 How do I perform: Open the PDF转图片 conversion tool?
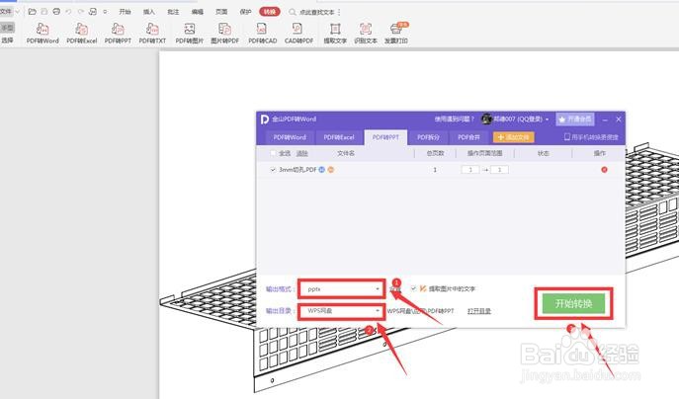click(189, 34)
